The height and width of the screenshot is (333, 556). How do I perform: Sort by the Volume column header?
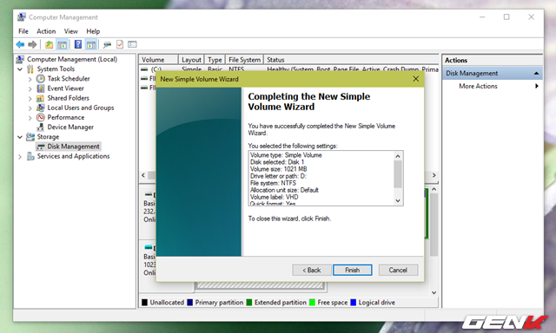click(x=158, y=60)
